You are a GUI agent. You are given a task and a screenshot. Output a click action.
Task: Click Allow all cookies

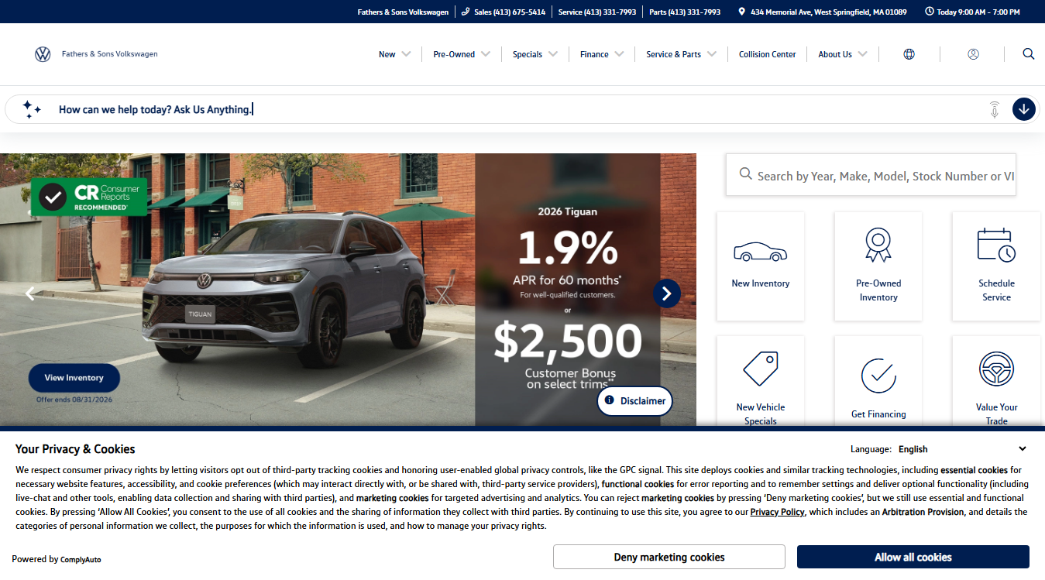point(913,558)
